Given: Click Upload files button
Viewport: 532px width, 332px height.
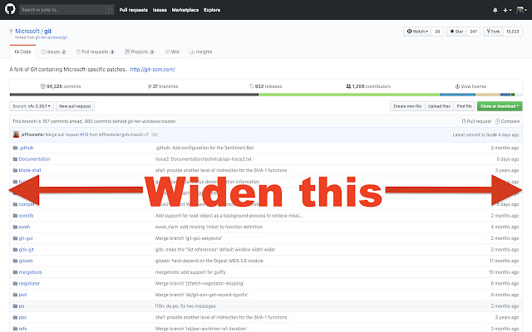Looking at the screenshot, I should [439, 106].
